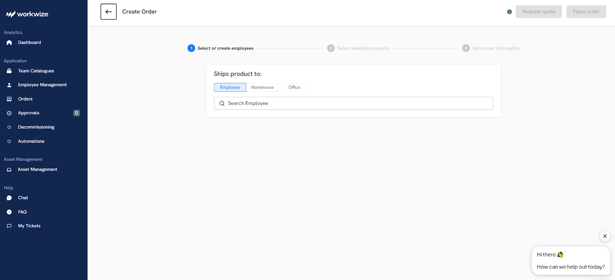Screen dimensions: 615x280
Task: Select Employee shipping destination
Action: pyautogui.click(x=230, y=88)
